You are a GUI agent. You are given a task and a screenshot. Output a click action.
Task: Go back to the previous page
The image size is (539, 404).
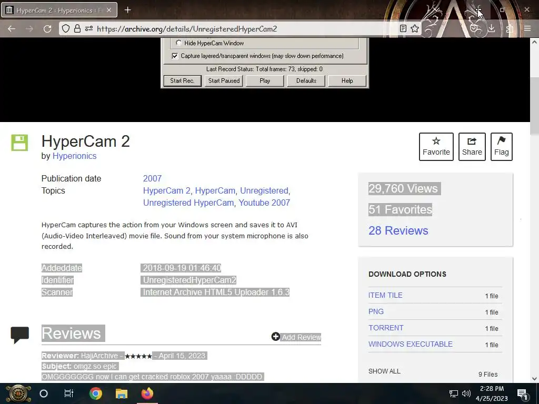click(x=12, y=29)
